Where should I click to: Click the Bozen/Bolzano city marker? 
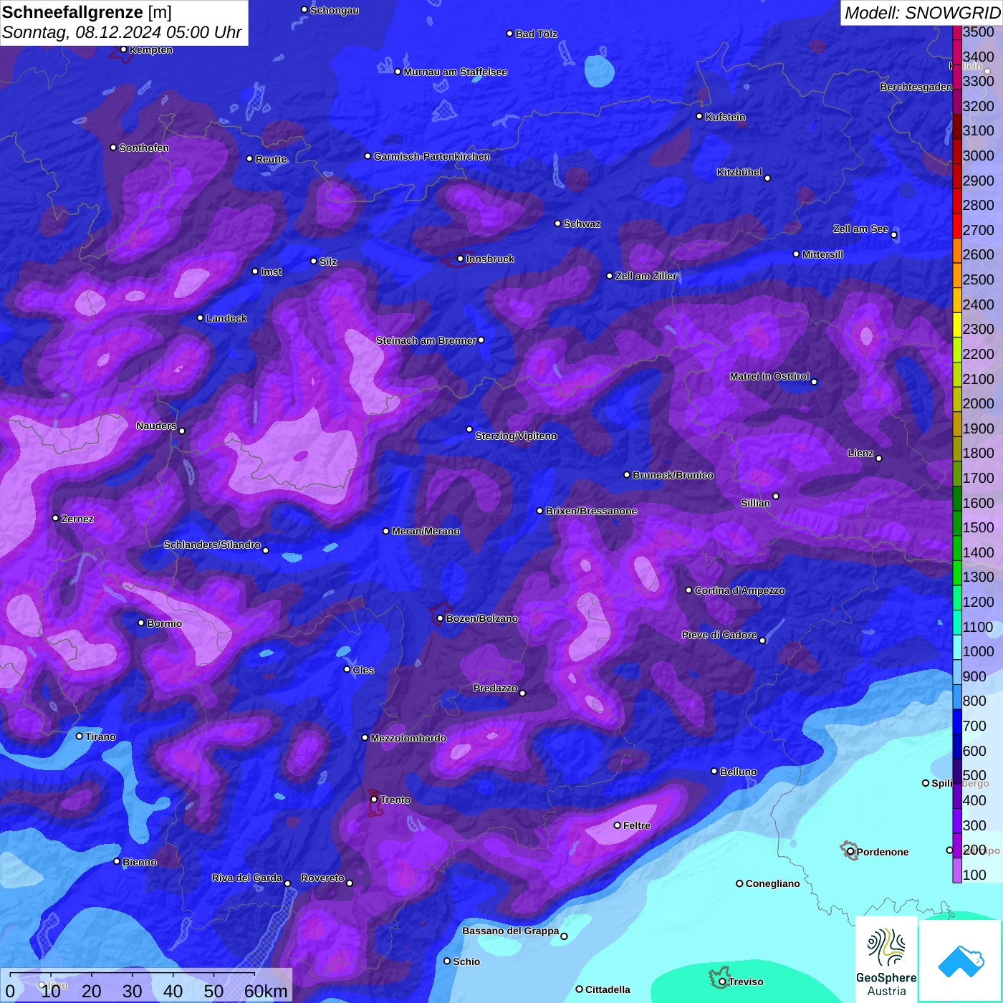tap(440, 618)
